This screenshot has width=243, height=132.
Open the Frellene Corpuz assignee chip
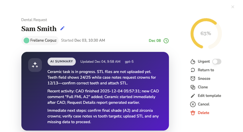click(40, 40)
